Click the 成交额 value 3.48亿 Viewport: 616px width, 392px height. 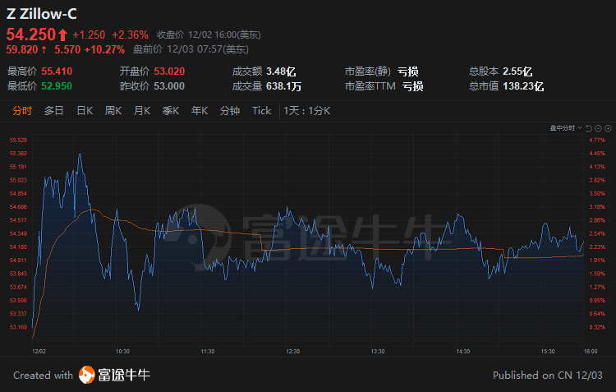pyautogui.click(x=281, y=71)
